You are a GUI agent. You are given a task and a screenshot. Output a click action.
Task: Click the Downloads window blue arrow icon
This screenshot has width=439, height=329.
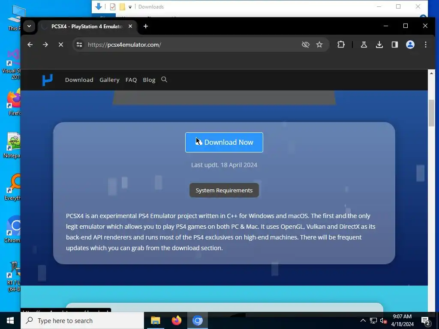[x=98, y=7]
